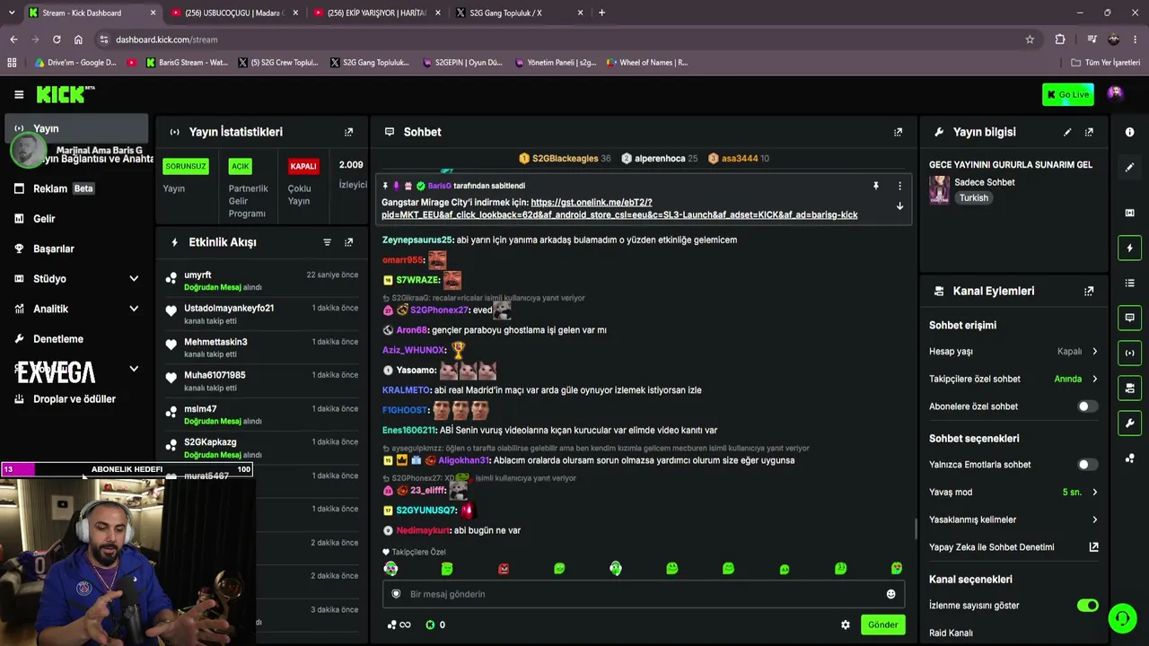This screenshot has width=1149, height=646.
Task: Click the Bir mesaj gönderin input field
Action: click(645, 594)
